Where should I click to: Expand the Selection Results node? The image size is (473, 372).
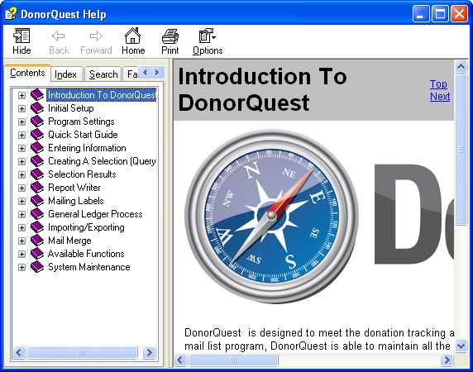pyautogui.click(x=21, y=175)
